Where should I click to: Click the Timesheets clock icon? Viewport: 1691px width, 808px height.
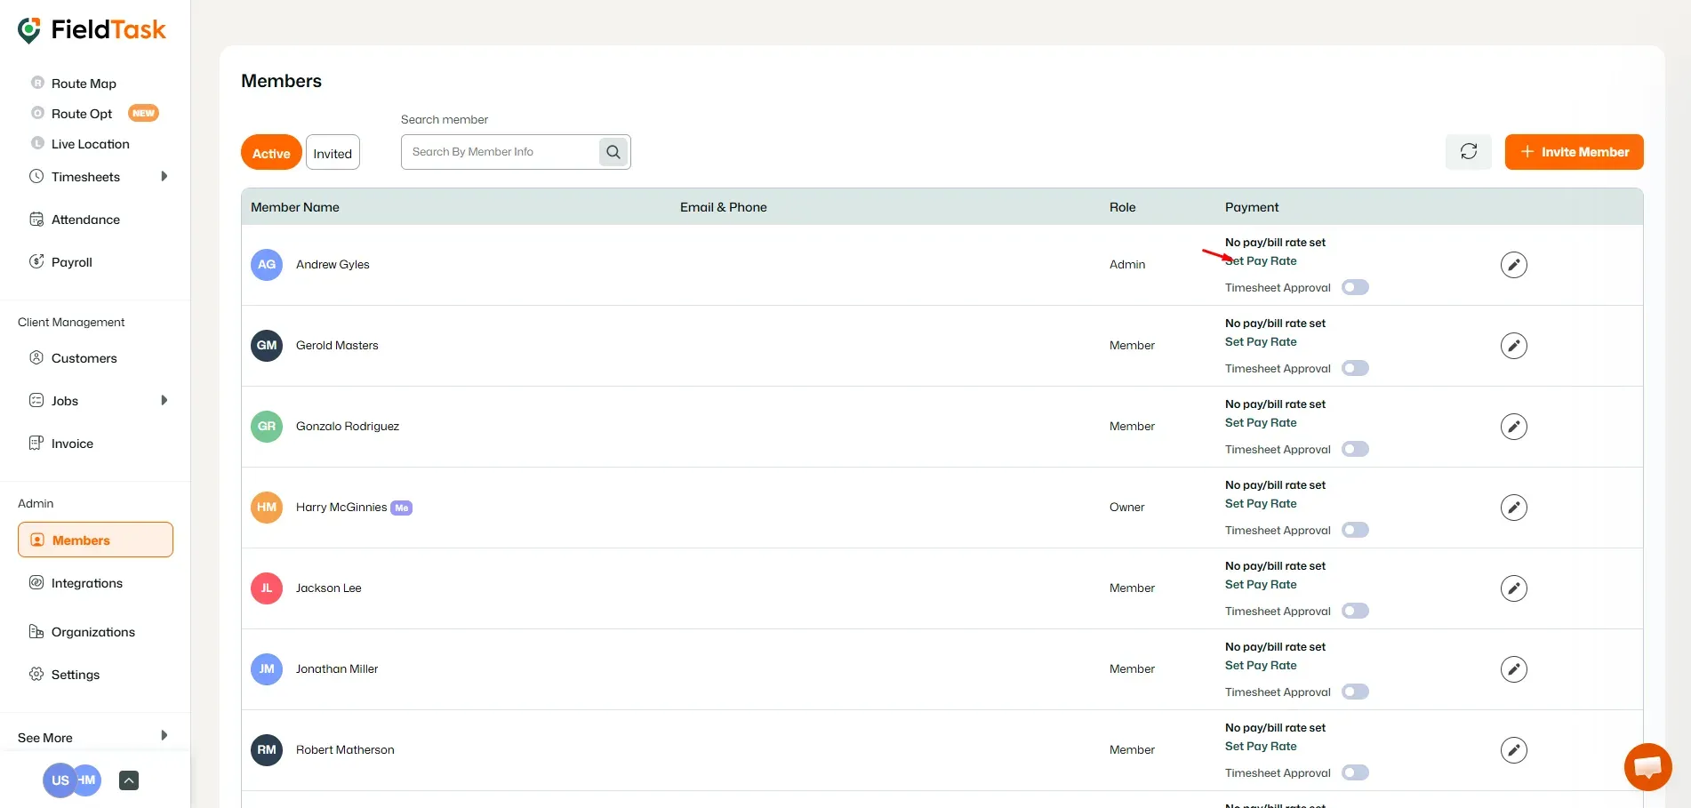click(x=36, y=176)
